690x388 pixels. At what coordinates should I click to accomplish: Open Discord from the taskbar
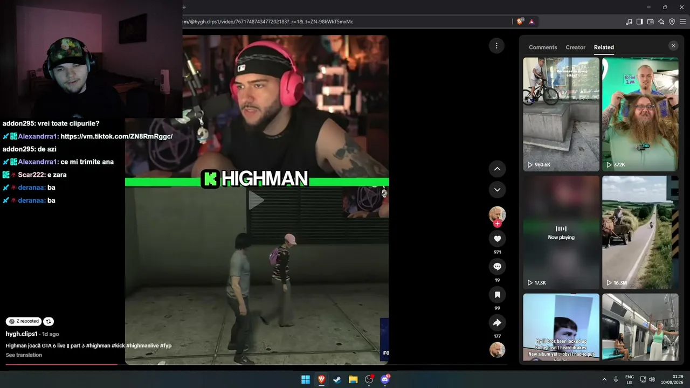[x=385, y=379]
